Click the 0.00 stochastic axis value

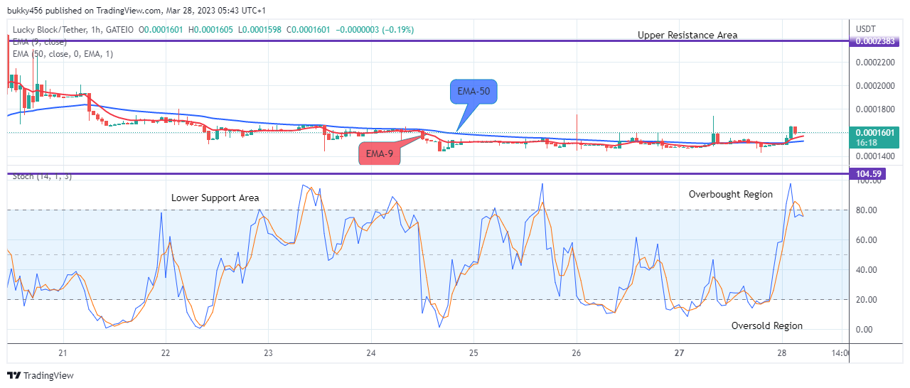865,330
